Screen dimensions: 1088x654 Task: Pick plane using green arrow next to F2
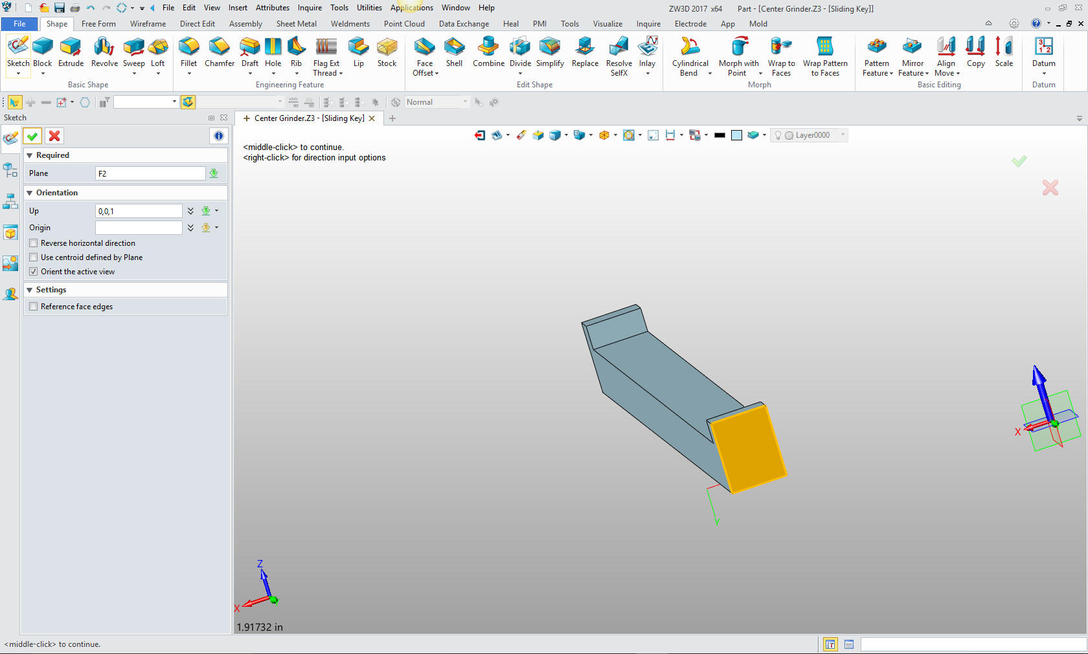pyautogui.click(x=214, y=173)
